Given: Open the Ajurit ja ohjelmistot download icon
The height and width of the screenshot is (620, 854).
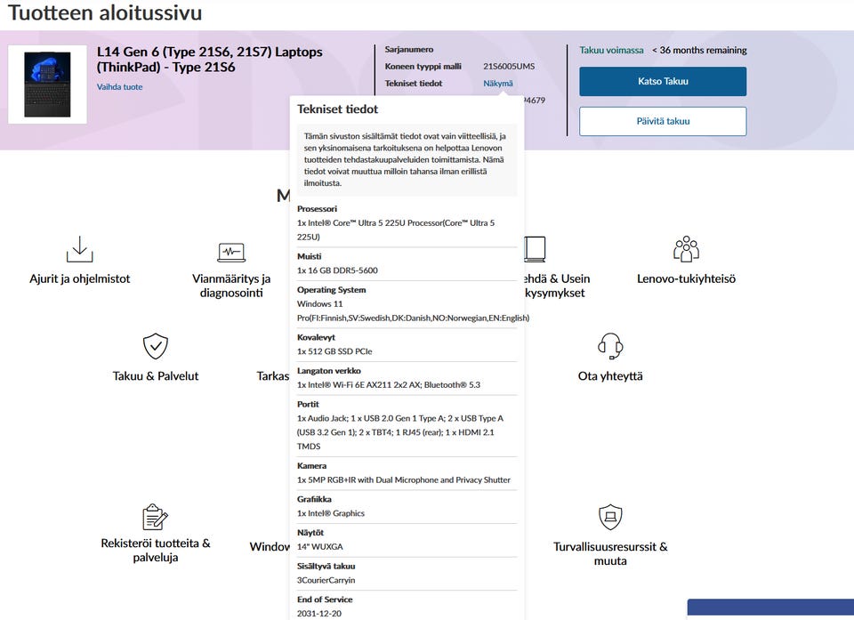Looking at the screenshot, I should 79,249.
